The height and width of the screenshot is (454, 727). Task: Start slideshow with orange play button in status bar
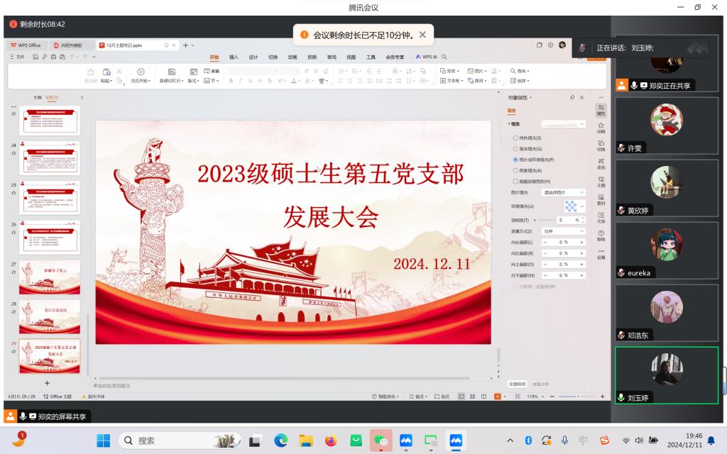pos(497,397)
